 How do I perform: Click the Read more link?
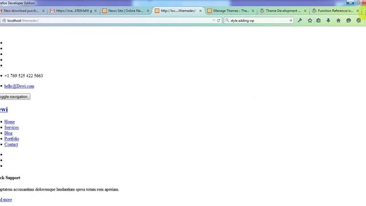[x=6, y=200]
